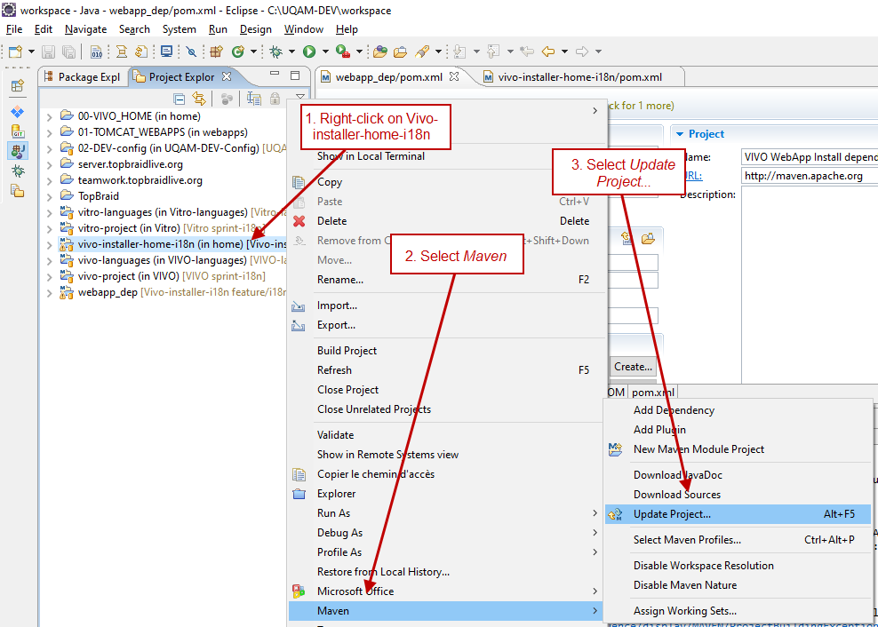
Task: Click the URL field with http://maven.apache.org
Action: [810, 176]
